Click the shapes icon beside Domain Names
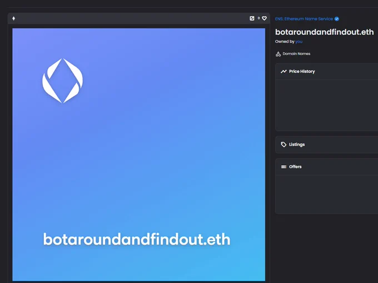Image resolution: width=378 pixels, height=283 pixels. tap(278, 54)
